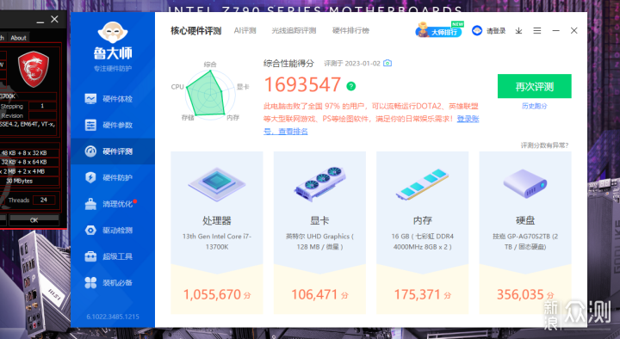Click the 综合性能得分 heading
The height and width of the screenshot is (339, 620).
[x=288, y=63]
